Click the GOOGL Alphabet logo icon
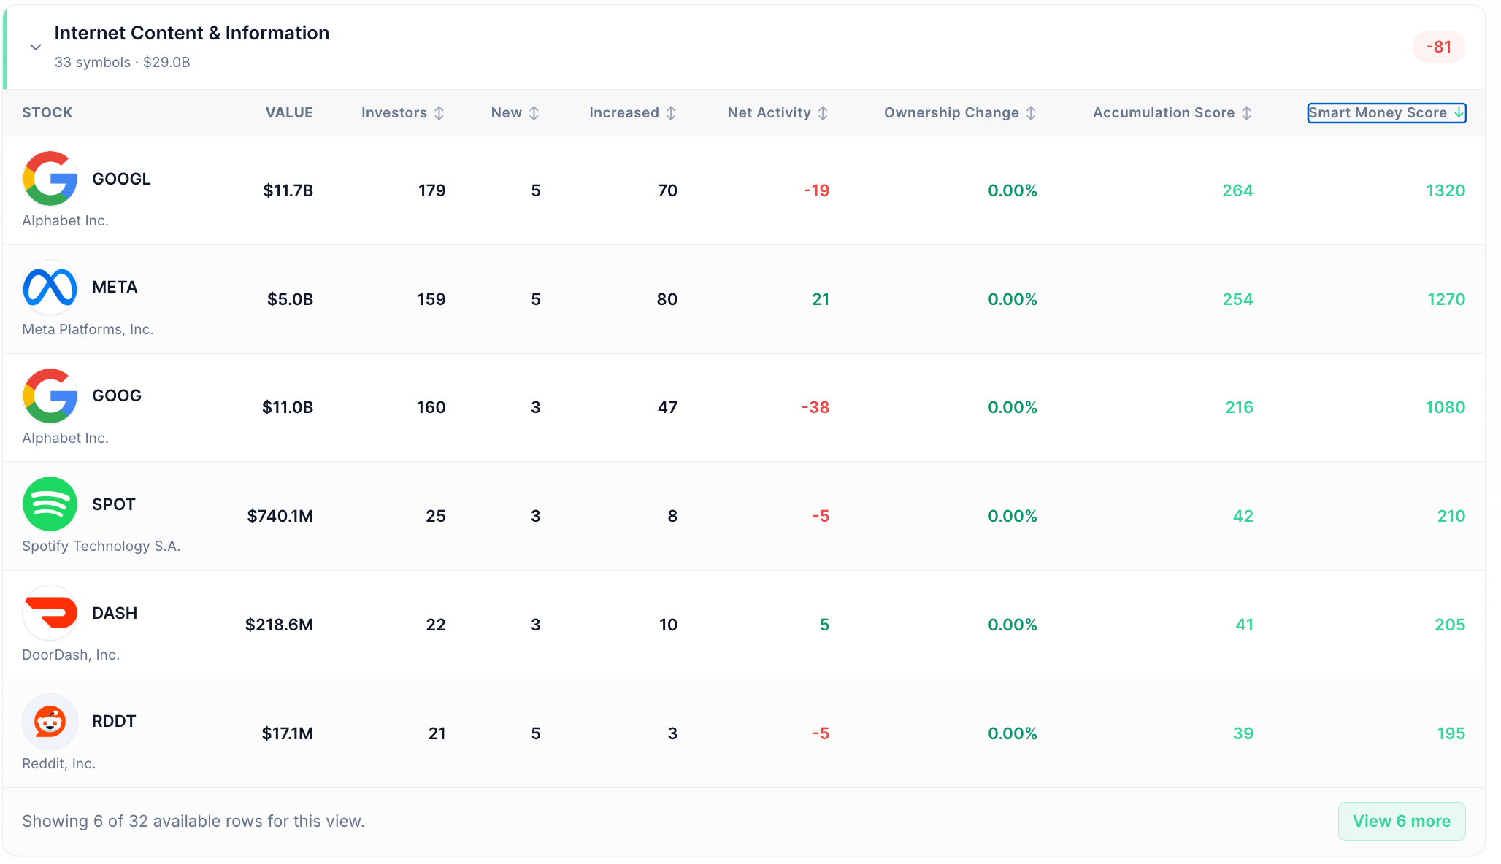Image resolution: width=1501 pixels, height=864 pixels. pyautogui.click(x=50, y=179)
